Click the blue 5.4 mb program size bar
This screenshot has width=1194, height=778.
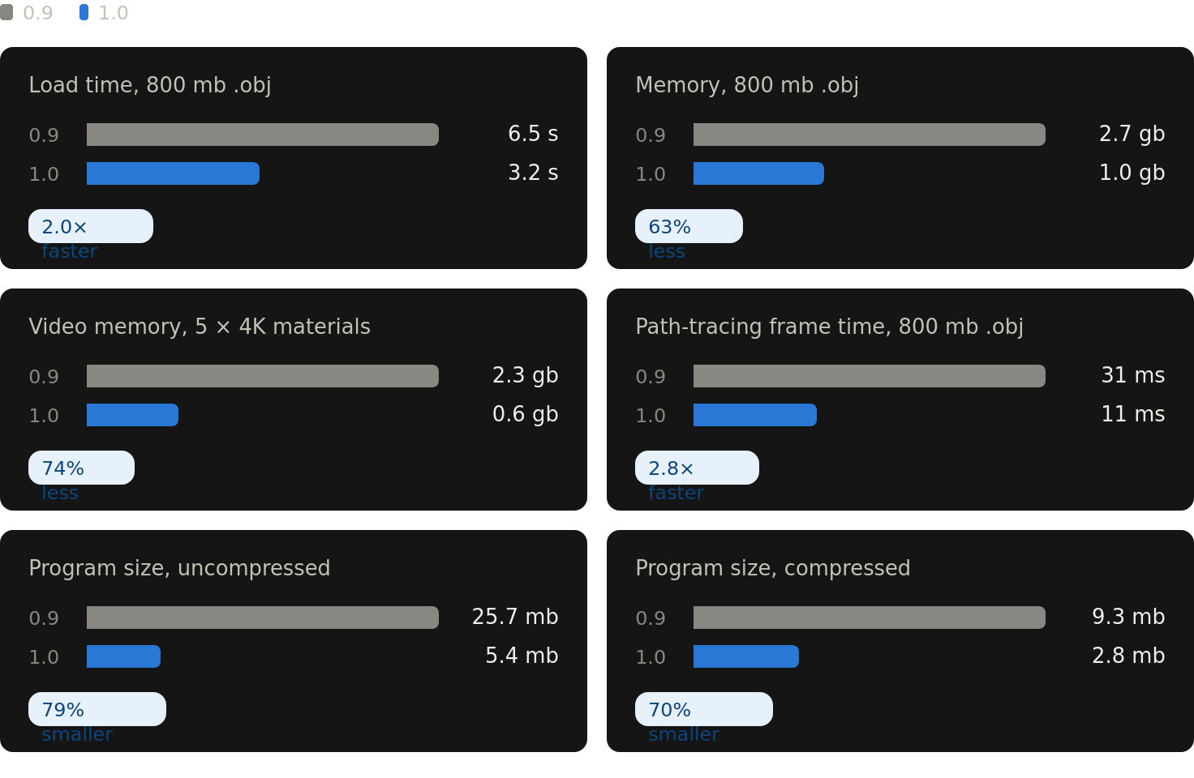click(x=123, y=656)
